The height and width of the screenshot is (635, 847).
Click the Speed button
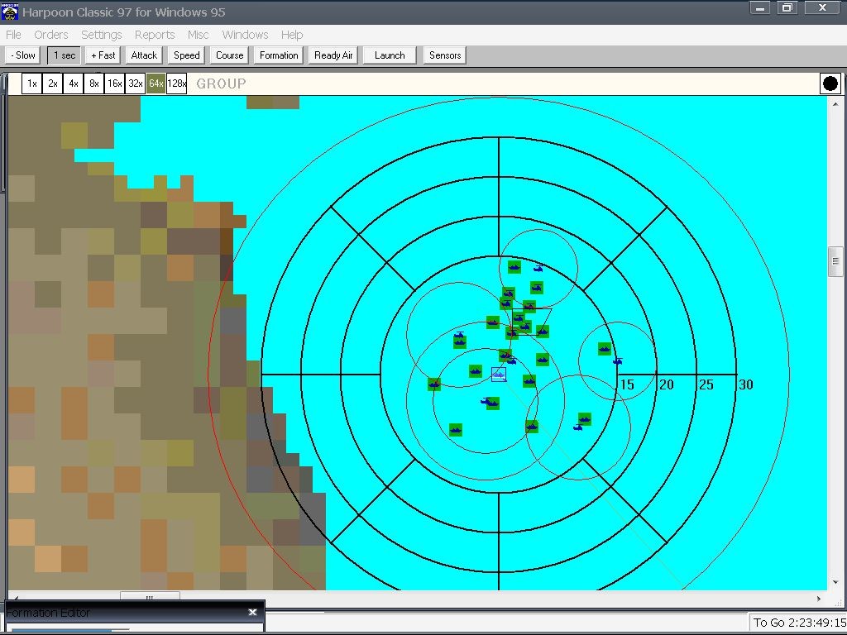point(186,55)
